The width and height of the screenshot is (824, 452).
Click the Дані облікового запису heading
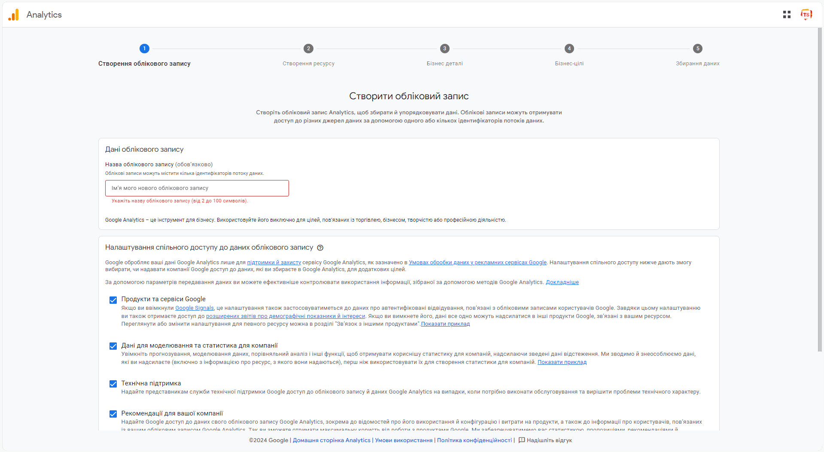(x=144, y=150)
